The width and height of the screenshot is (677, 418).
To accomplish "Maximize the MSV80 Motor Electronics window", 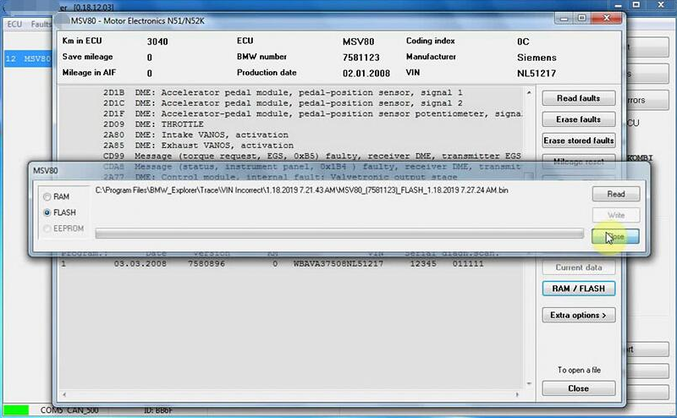I will [581, 18].
